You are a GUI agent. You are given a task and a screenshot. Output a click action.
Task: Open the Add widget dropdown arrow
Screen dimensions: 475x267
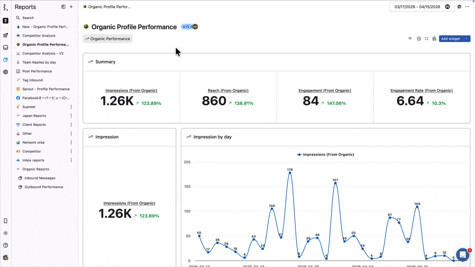(466, 39)
